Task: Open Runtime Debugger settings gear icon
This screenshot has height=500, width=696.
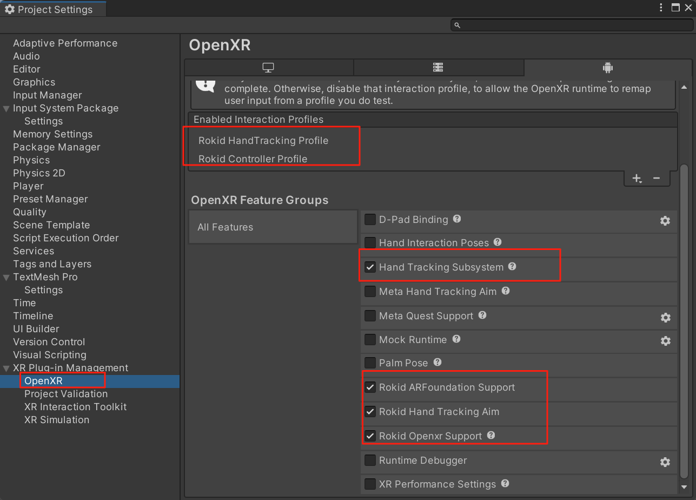Action: click(665, 462)
